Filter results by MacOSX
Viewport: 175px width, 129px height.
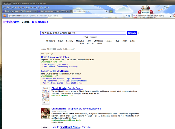[80, 41]
